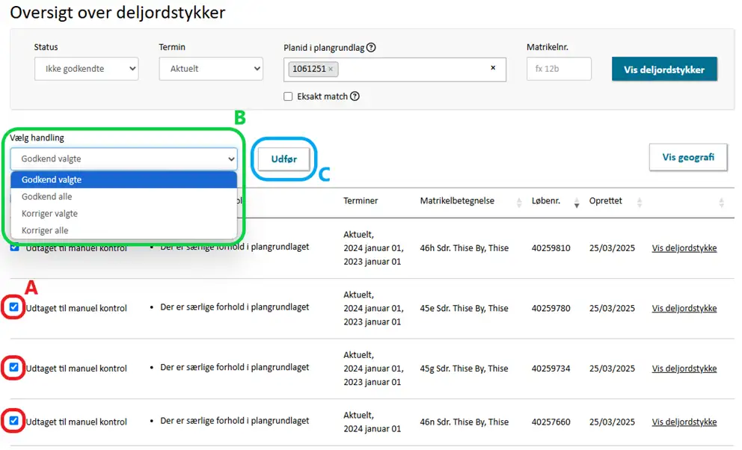This screenshot has width=742, height=450.
Task: Uncheck the row for 45e Sdr. Thise By
Action: [14, 307]
